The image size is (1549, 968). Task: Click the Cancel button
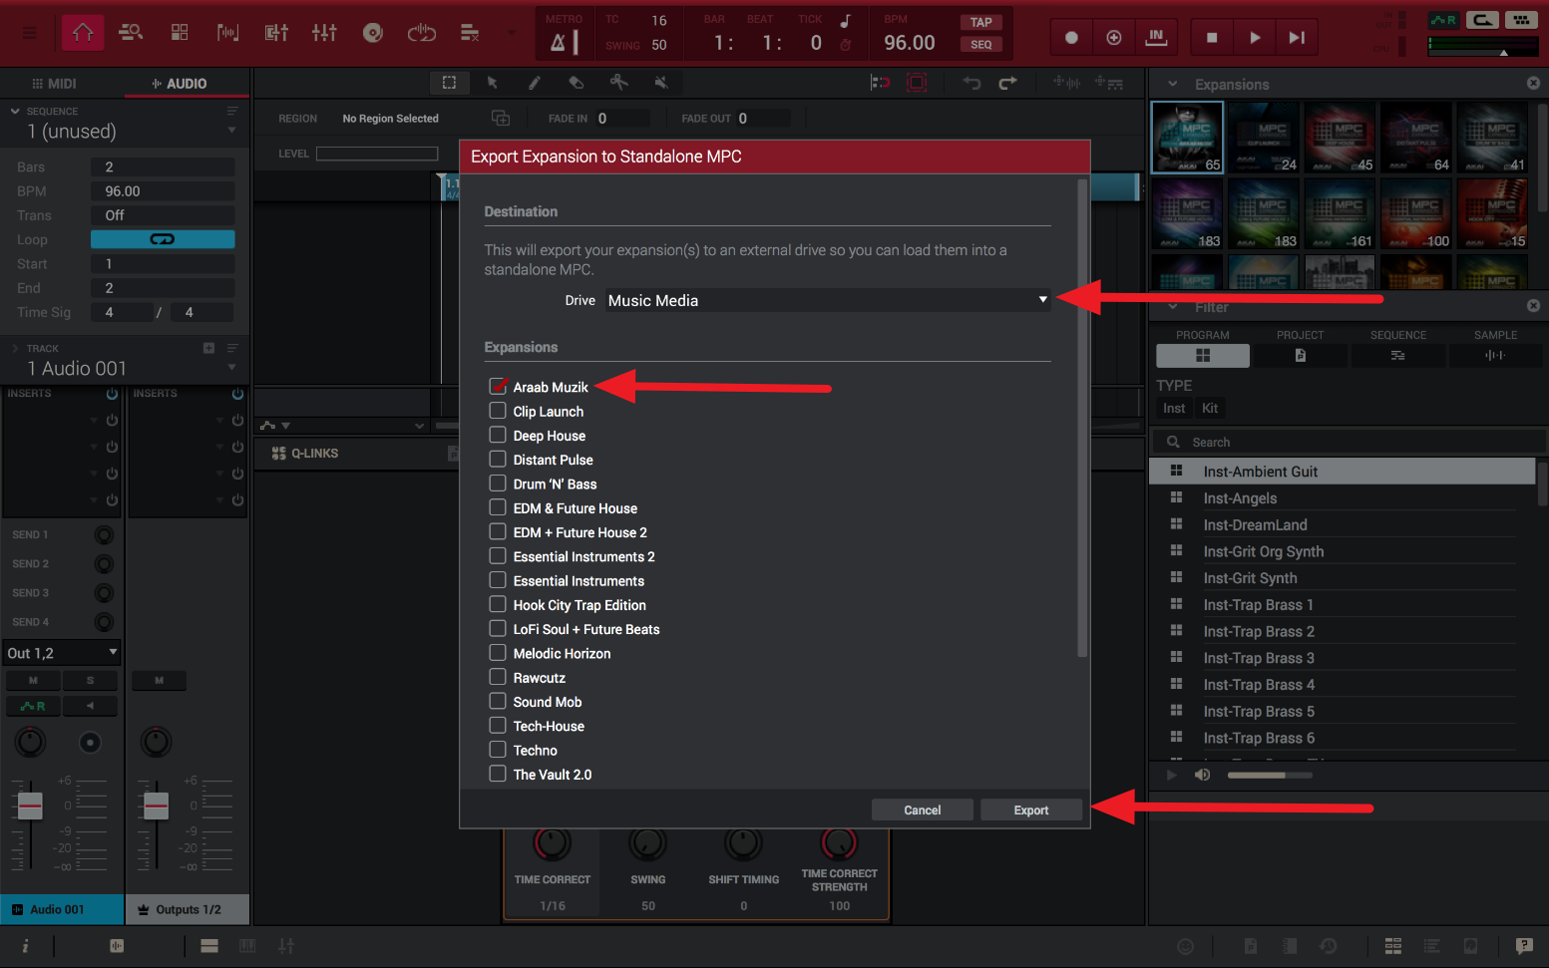[923, 809]
